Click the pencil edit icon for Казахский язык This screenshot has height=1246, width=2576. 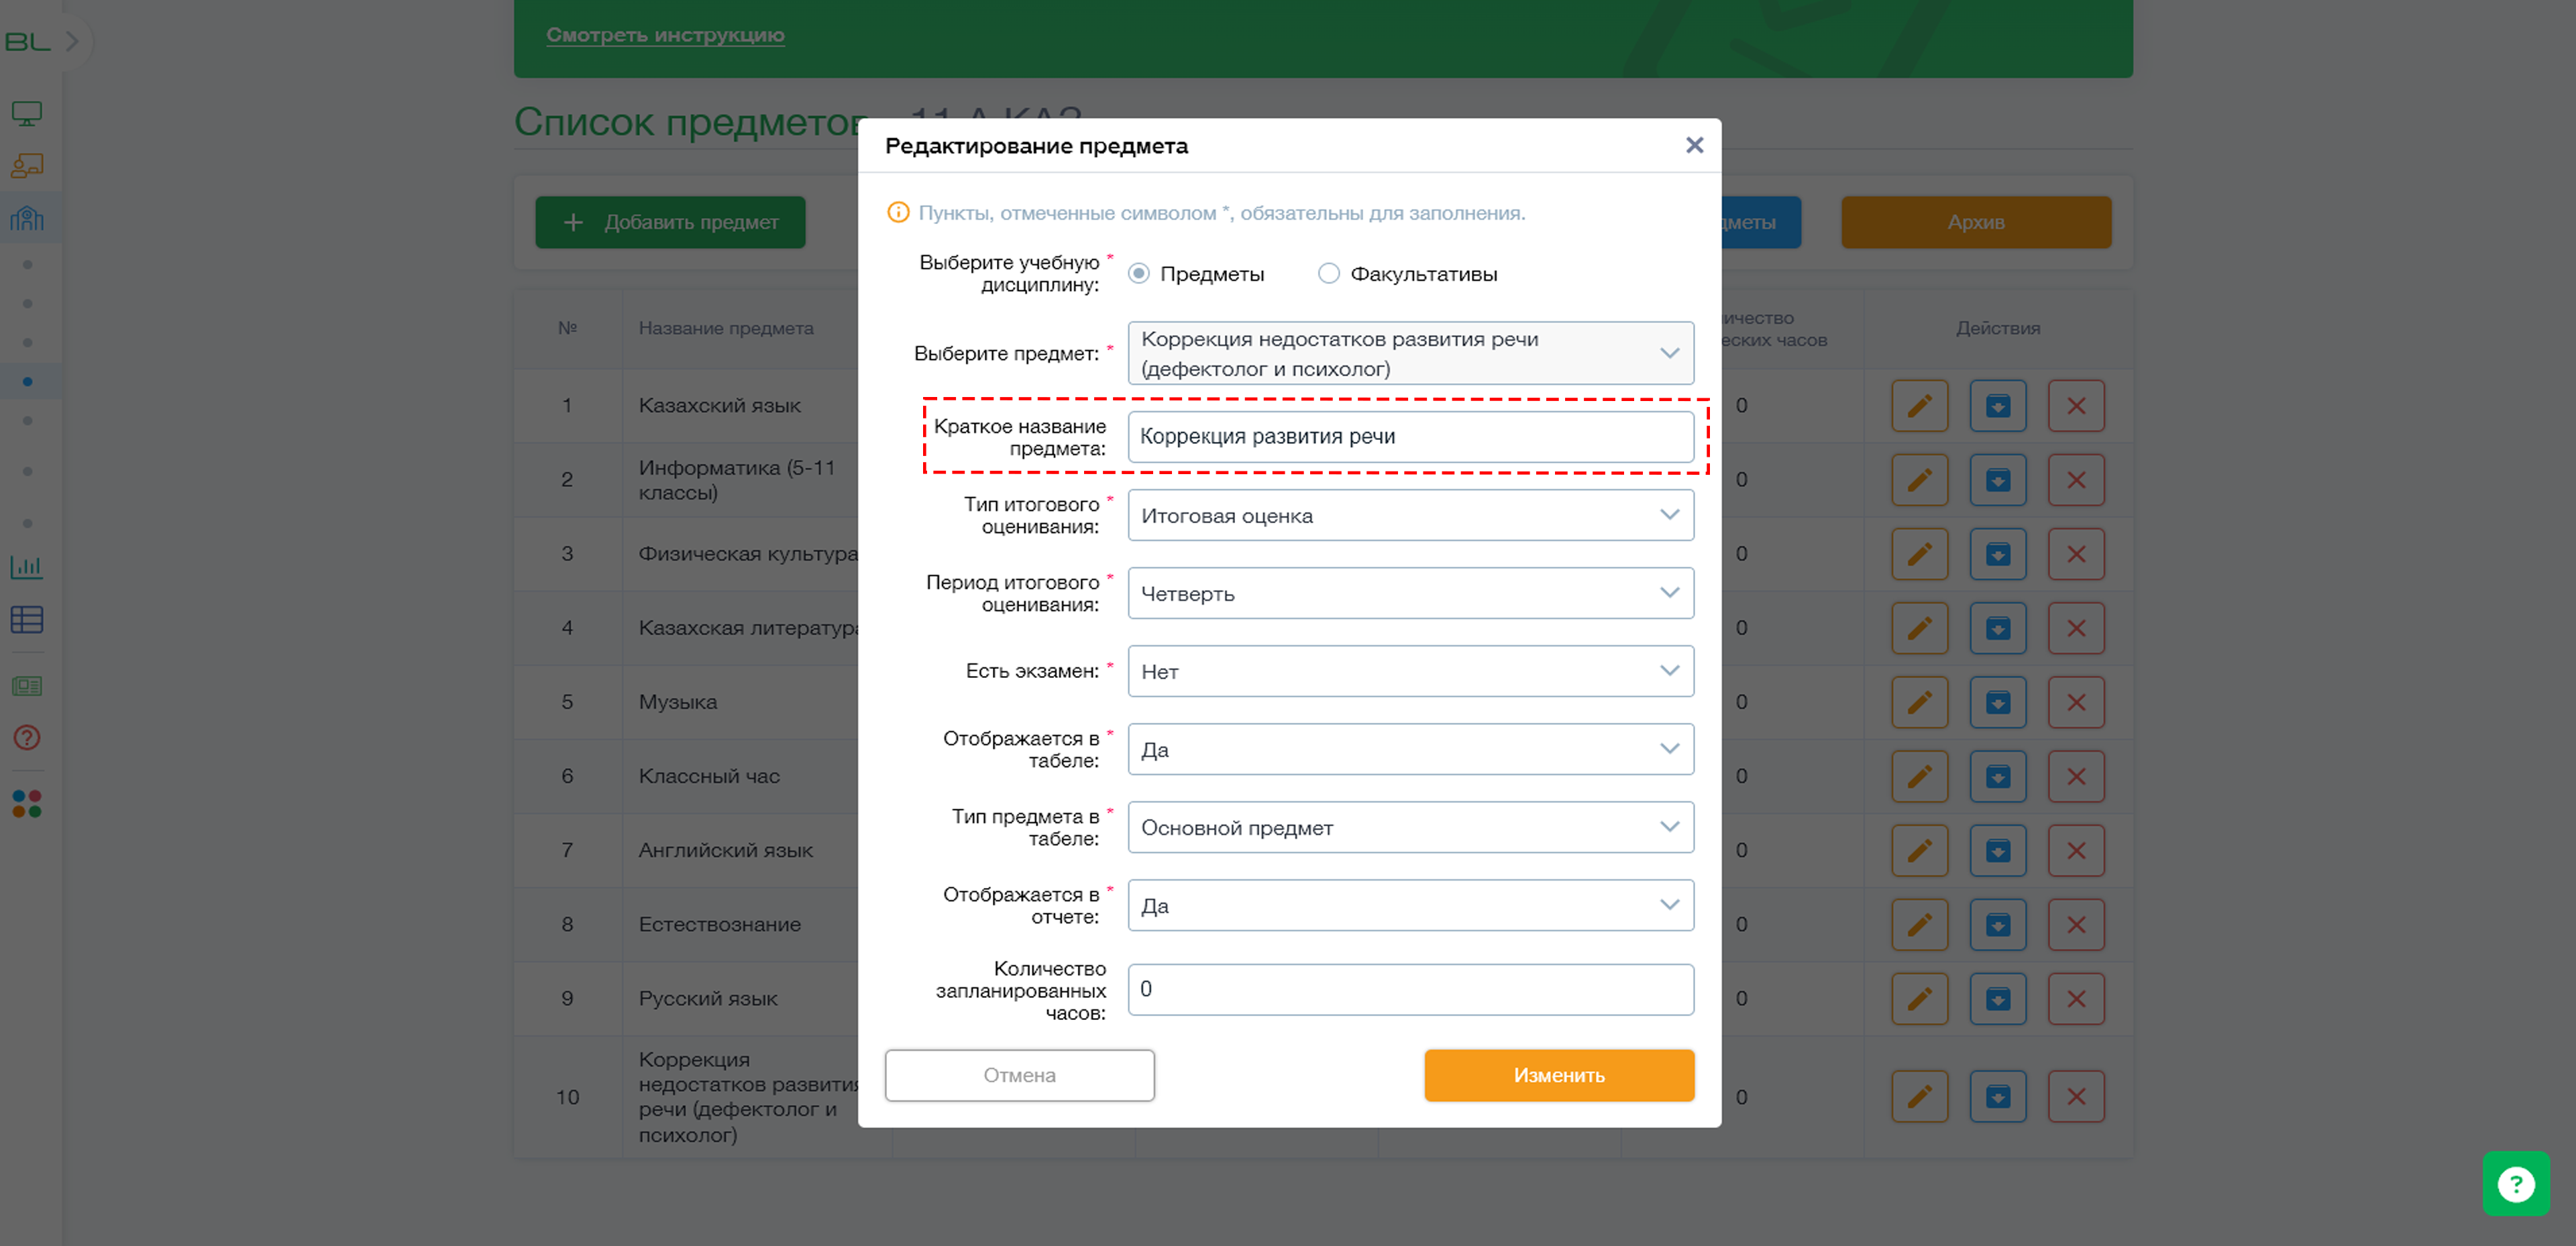tap(1919, 405)
